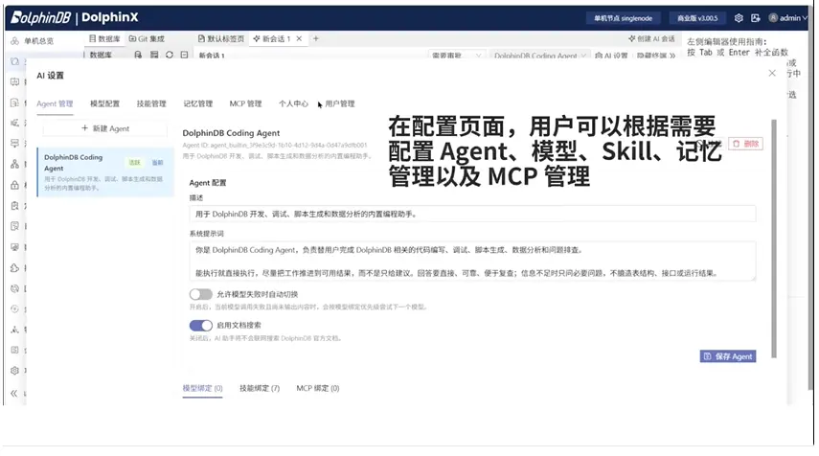Switch to 个人中心 tab
Image resolution: width=819 pixels, height=456 pixels.
(293, 104)
